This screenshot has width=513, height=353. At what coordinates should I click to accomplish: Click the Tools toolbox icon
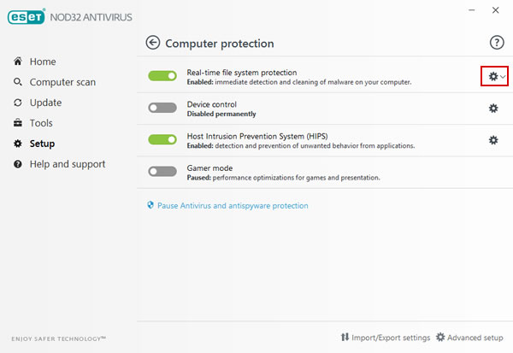[x=18, y=123]
